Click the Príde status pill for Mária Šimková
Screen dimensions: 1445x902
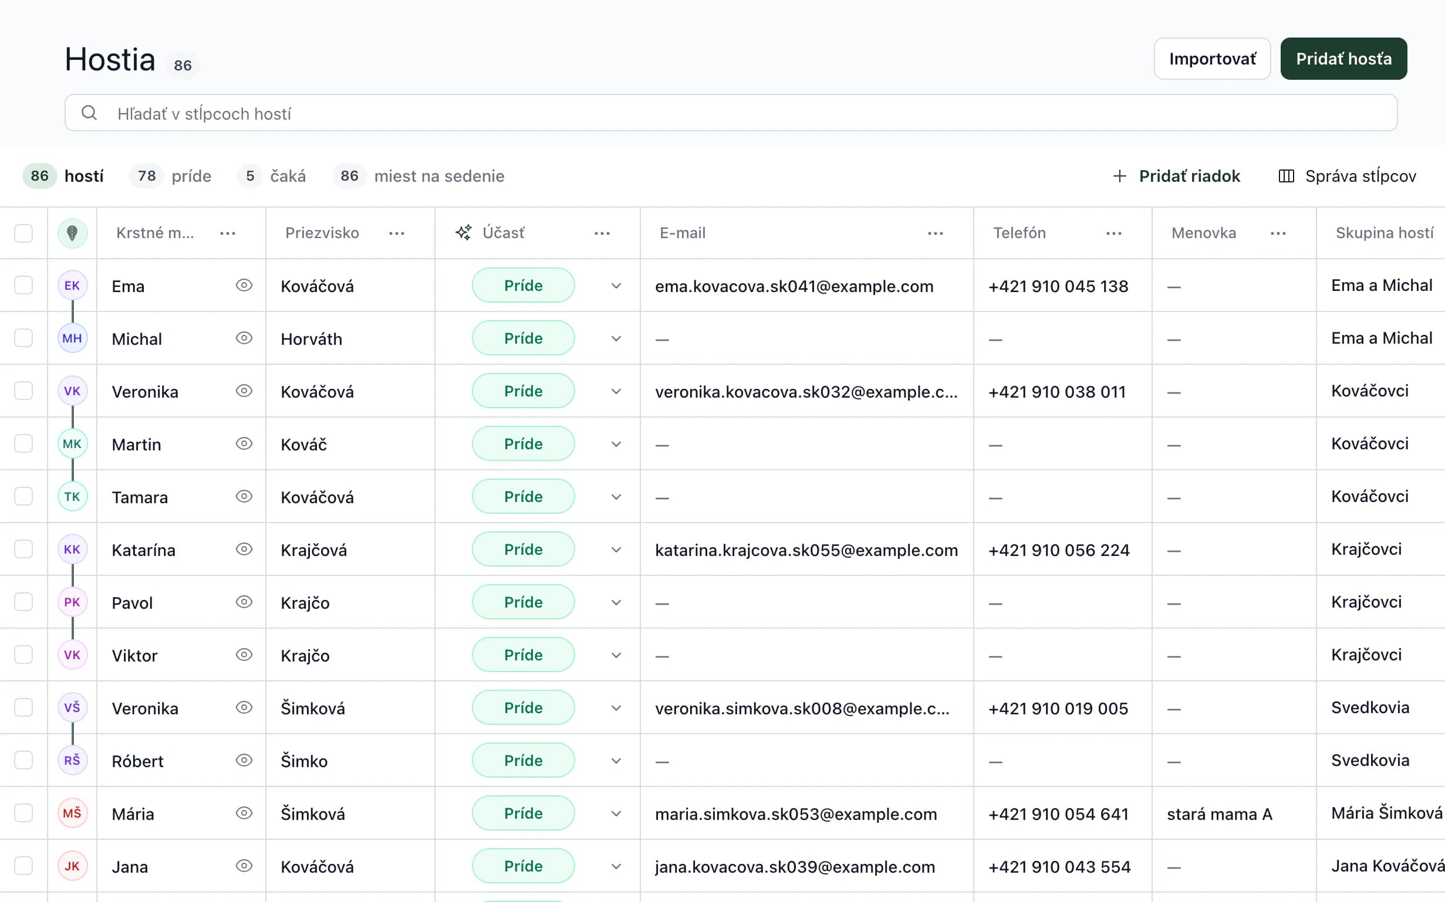pyautogui.click(x=523, y=813)
